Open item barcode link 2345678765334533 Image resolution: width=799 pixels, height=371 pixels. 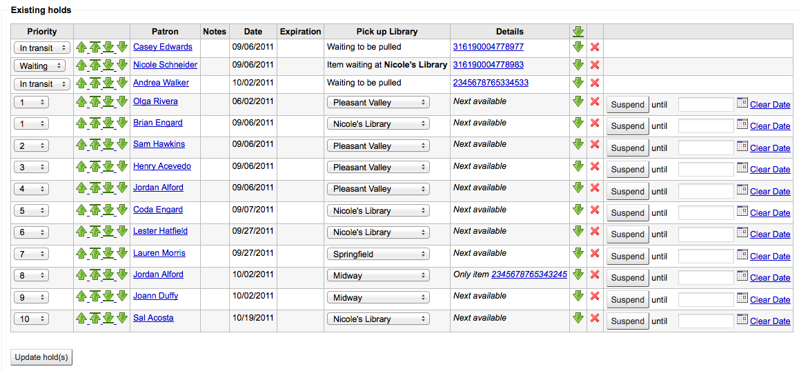pos(491,83)
